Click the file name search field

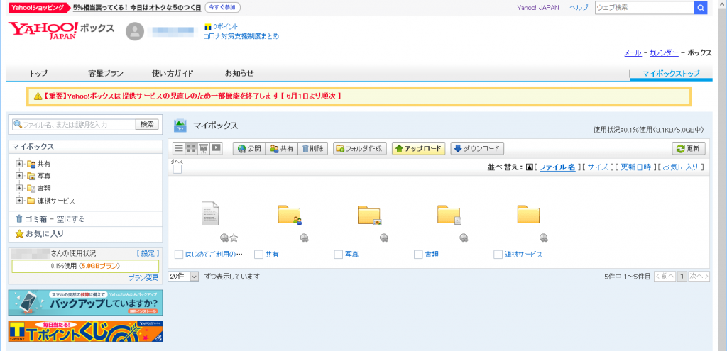pyautogui.click(x=74, y=124)
